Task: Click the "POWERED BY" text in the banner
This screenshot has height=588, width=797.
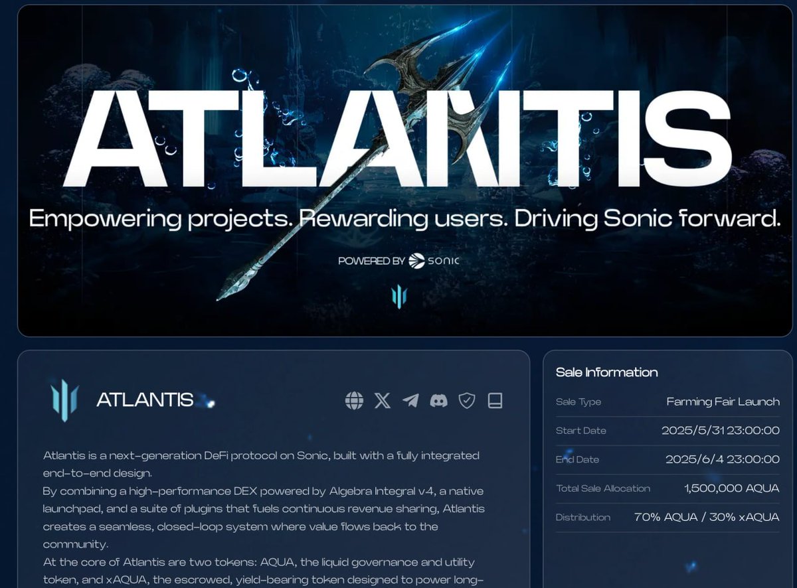Action: pos(371,261)
